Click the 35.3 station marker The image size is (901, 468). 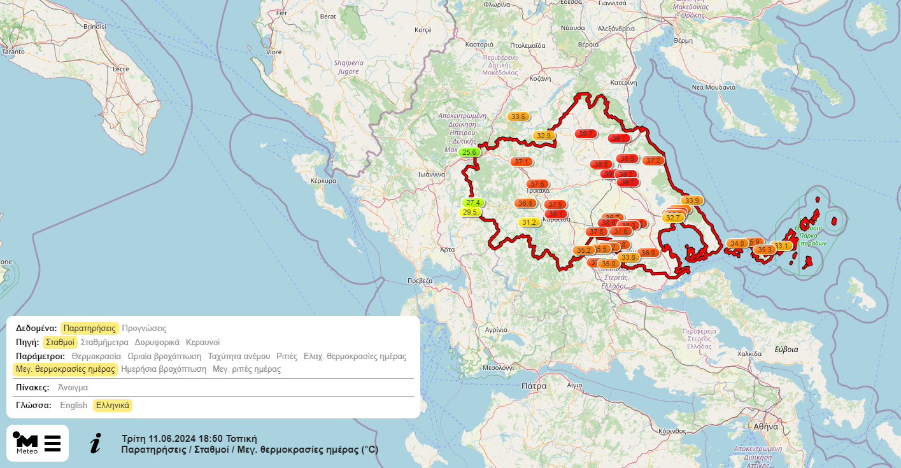764,250
